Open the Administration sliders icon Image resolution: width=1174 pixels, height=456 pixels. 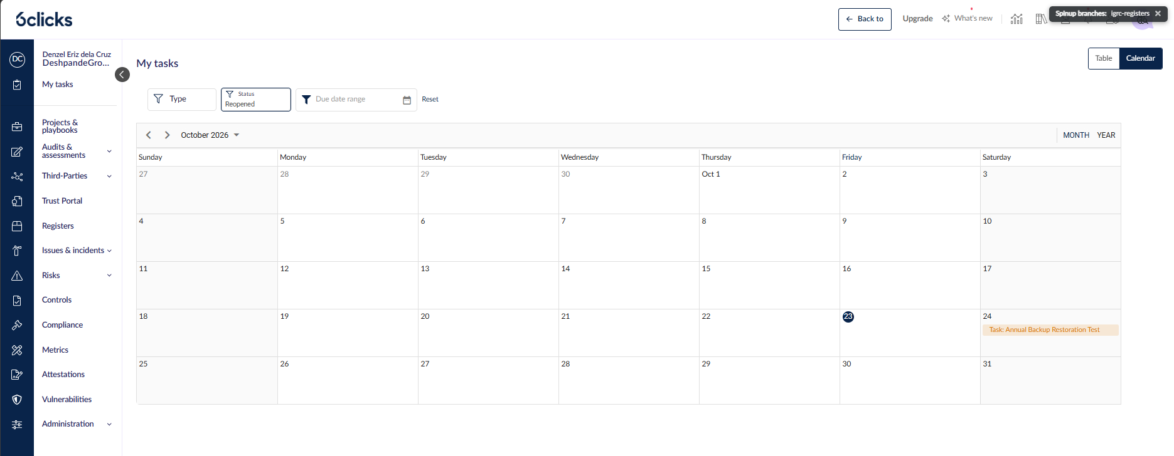coord(17,424)
